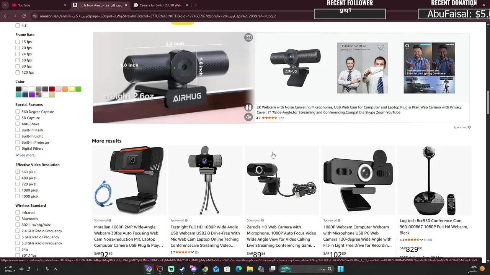Select the multicolor swatch
Viewport: 490px width, 275px height.
(38, 95)
